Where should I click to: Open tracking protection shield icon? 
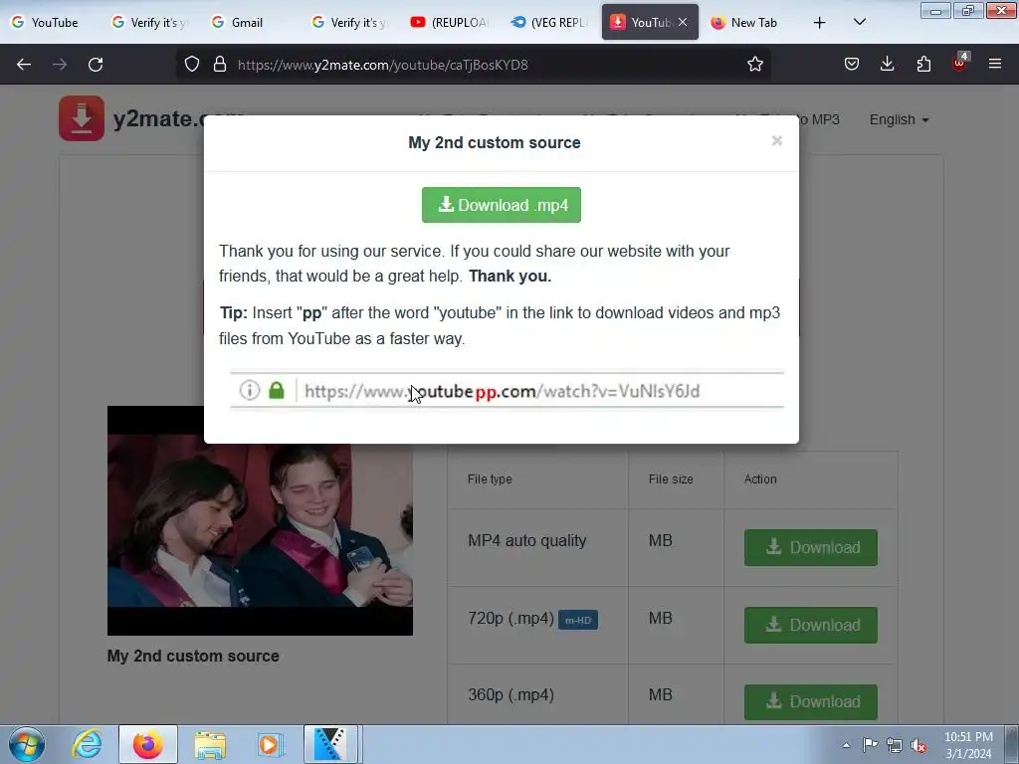[x=192, y=65]
